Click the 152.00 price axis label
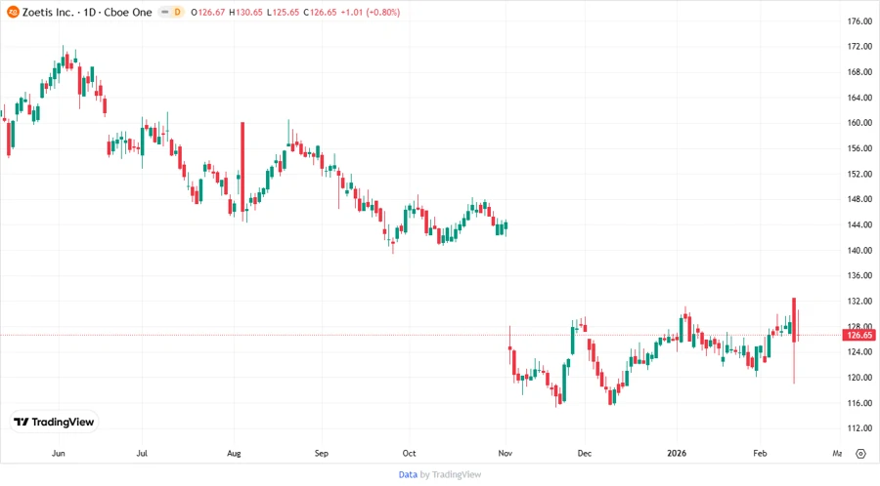880x486 pixels. (x=859, y=174)
